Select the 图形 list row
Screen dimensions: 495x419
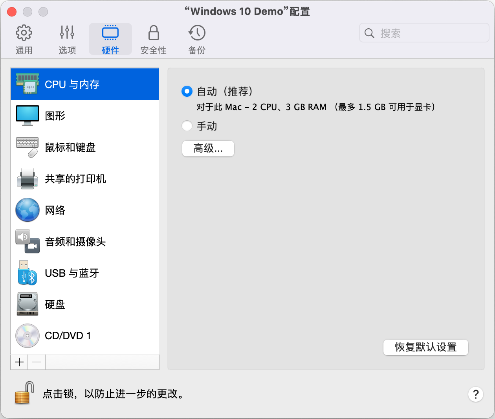coord(85,116)
